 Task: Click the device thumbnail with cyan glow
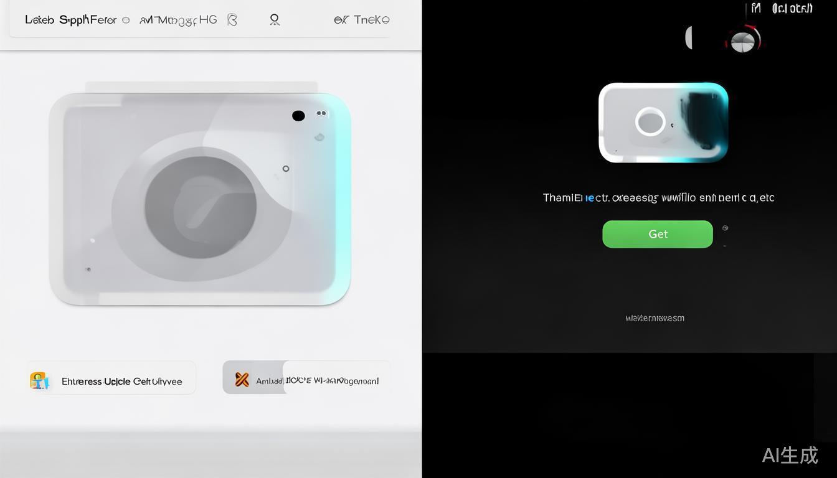click(663, 123)
